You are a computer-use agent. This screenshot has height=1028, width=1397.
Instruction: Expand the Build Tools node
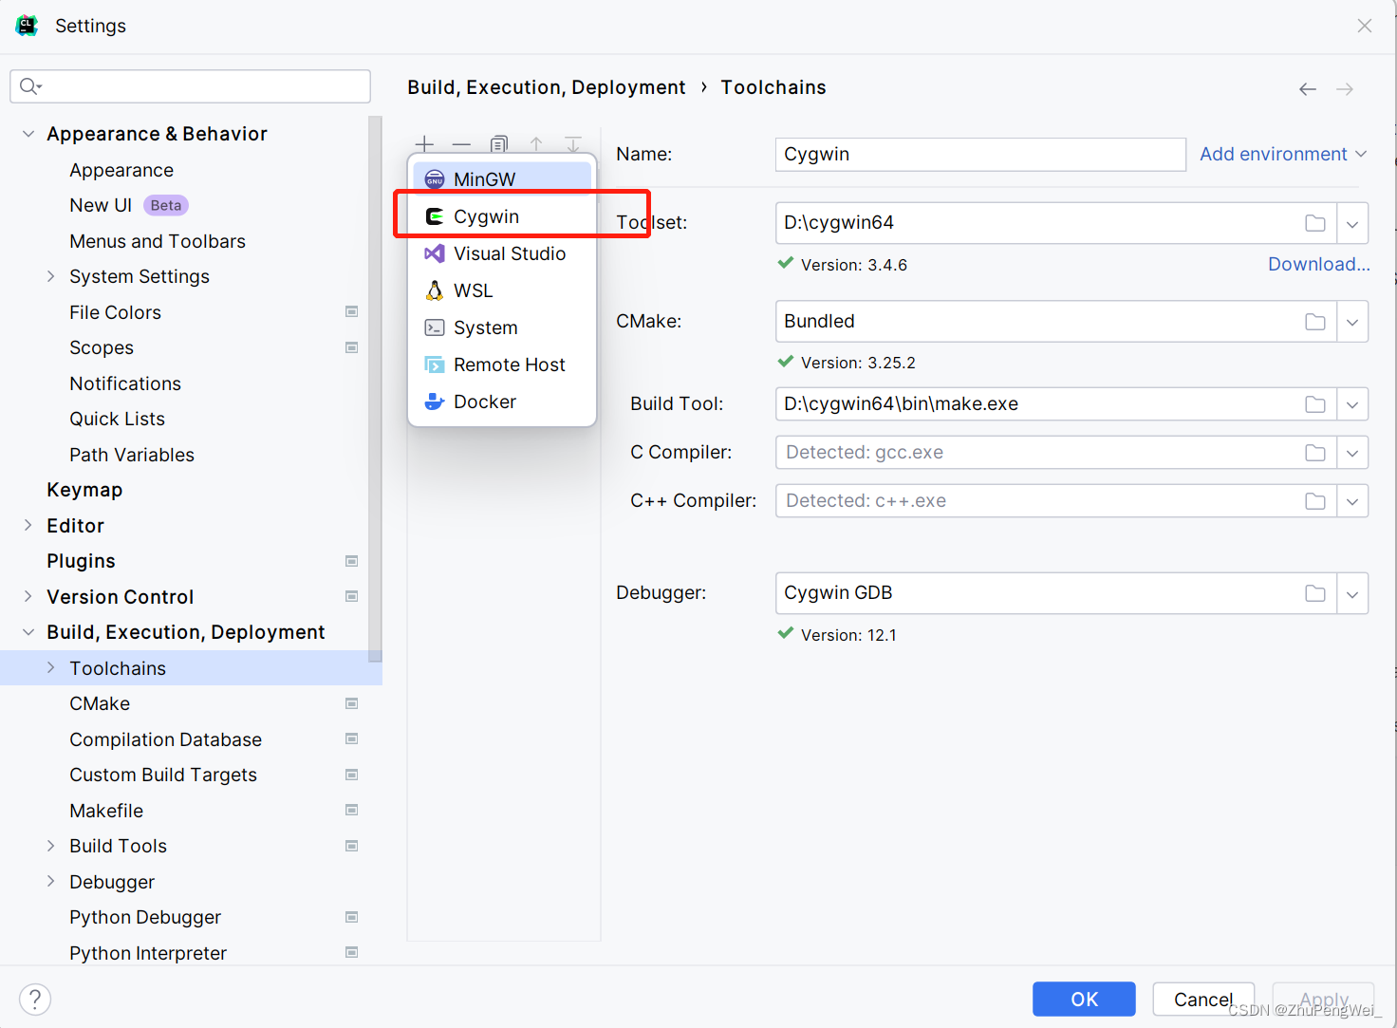(51, 846)
